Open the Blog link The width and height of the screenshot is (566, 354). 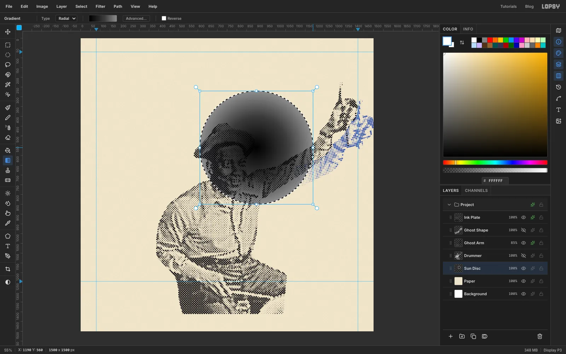(x=529, y=6)
